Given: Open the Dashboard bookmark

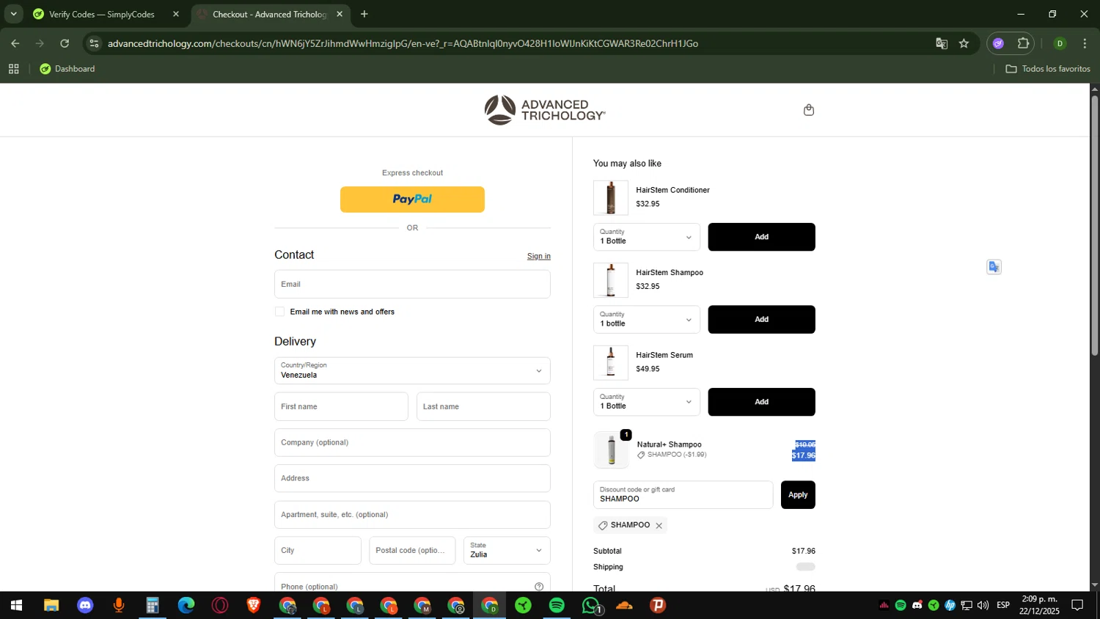Looking at the screenshot, I should [67, 69].
